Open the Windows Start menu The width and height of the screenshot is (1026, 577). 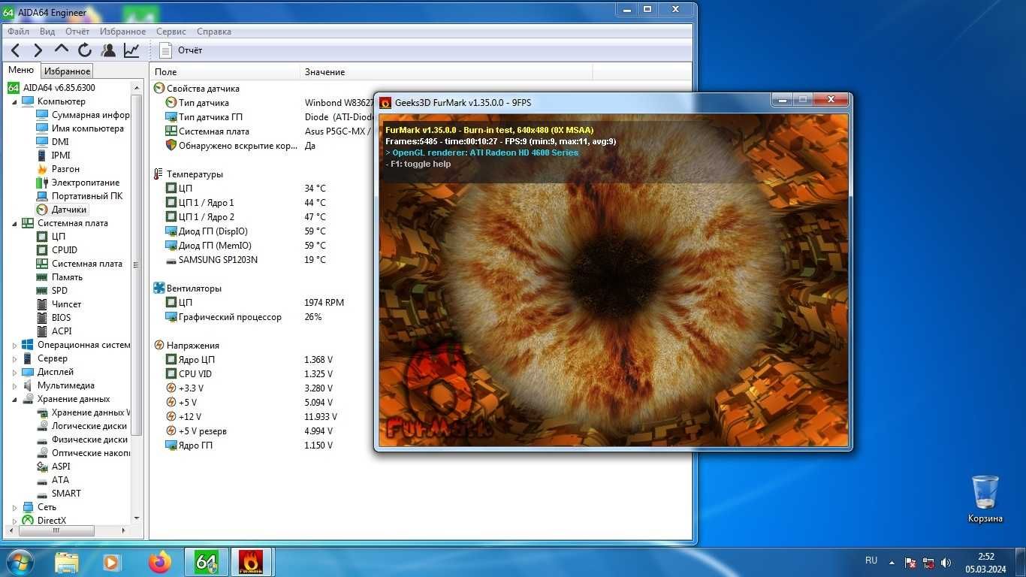point(19,562)
